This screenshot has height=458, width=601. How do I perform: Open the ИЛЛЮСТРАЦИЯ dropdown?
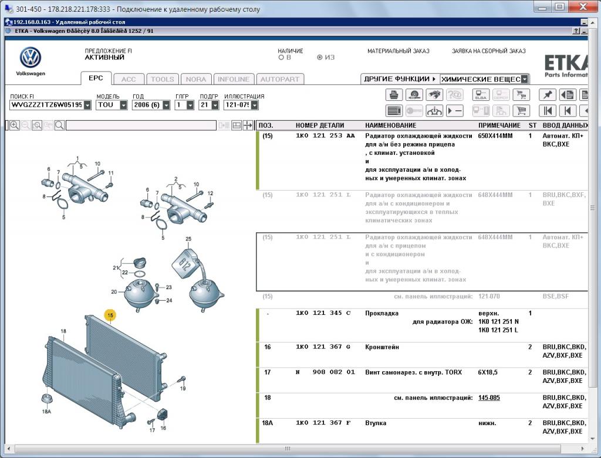pos(255,105)
